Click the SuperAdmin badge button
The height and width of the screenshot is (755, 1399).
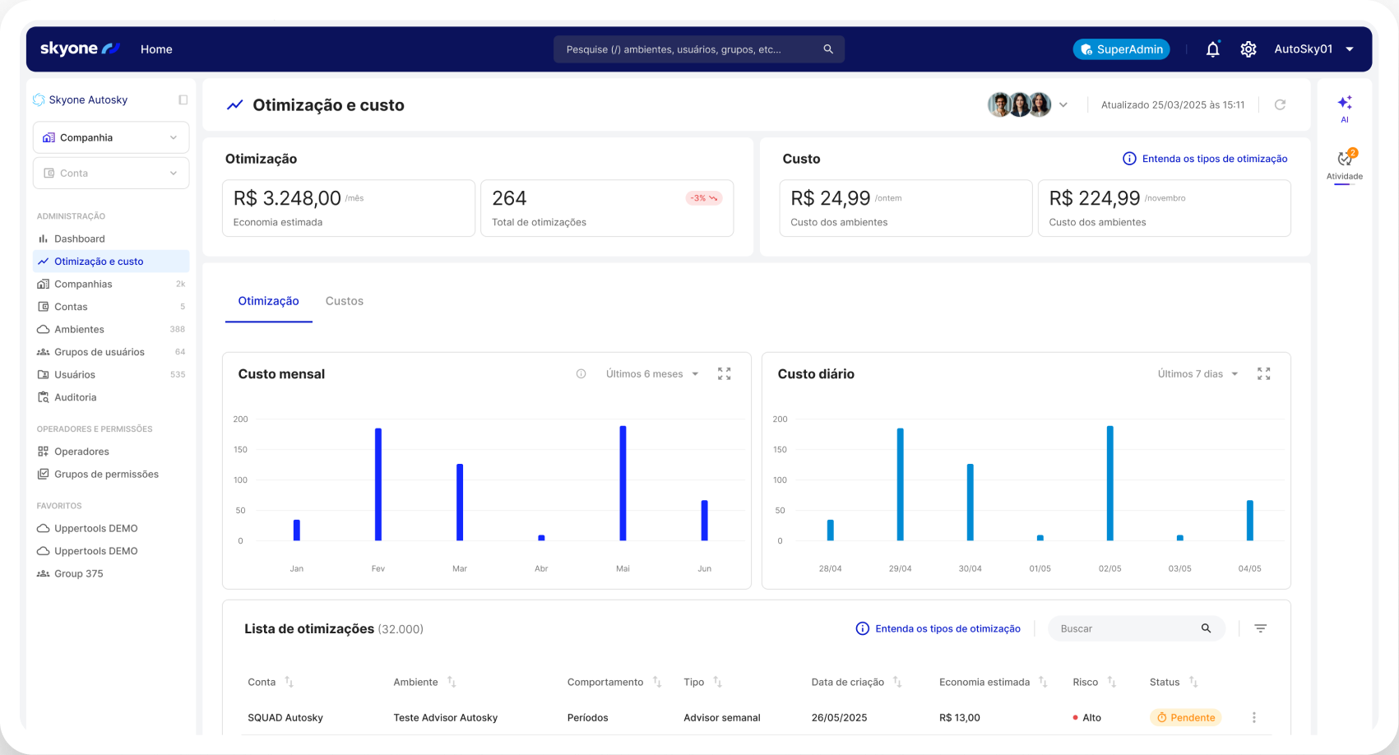click(1121, 49)
